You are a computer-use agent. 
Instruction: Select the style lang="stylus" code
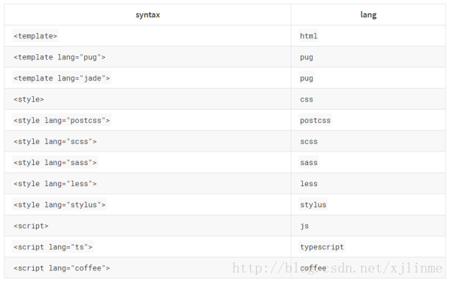59,205
